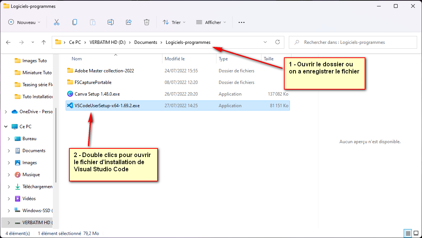Select VSCodeUserSetup-x64-1.69.2.exe file

[x=107, y=106]
